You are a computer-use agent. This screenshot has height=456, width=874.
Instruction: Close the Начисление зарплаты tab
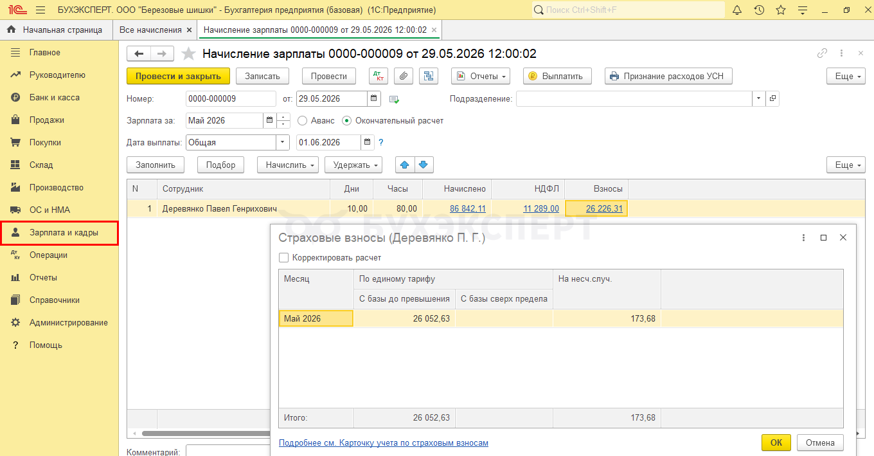point(434,30)
